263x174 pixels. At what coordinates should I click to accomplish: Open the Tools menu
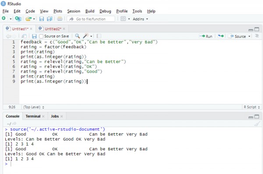[x=137, y=11]
